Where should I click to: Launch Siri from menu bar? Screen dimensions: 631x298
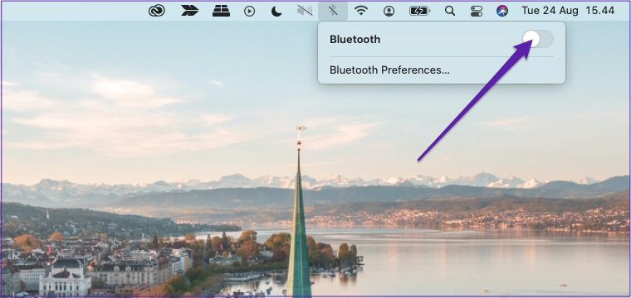click(x=501, y=11)
